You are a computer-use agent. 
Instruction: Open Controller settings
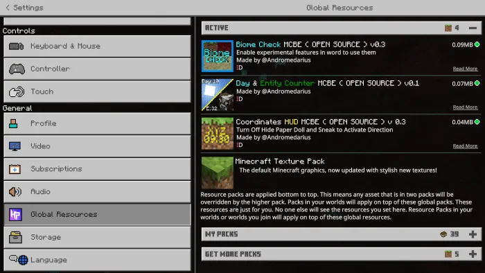pos(97,69)
